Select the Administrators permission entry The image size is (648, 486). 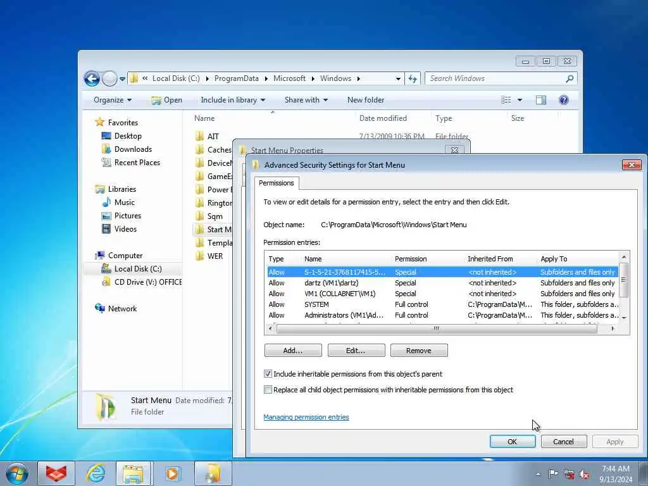441,315
